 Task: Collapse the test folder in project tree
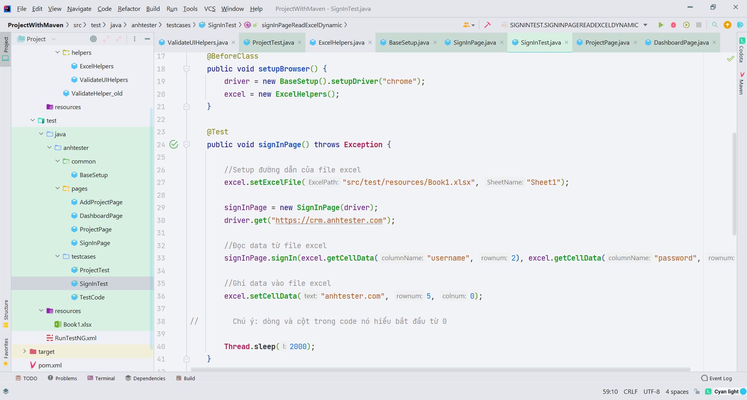(33, 120)
